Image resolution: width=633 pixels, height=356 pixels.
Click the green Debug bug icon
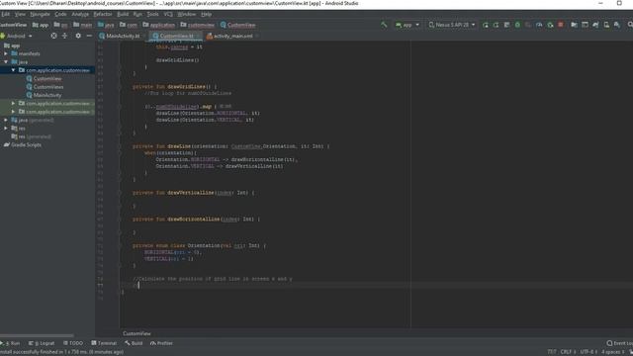517,25
